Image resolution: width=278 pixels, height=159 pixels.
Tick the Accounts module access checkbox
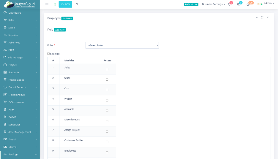107,111
